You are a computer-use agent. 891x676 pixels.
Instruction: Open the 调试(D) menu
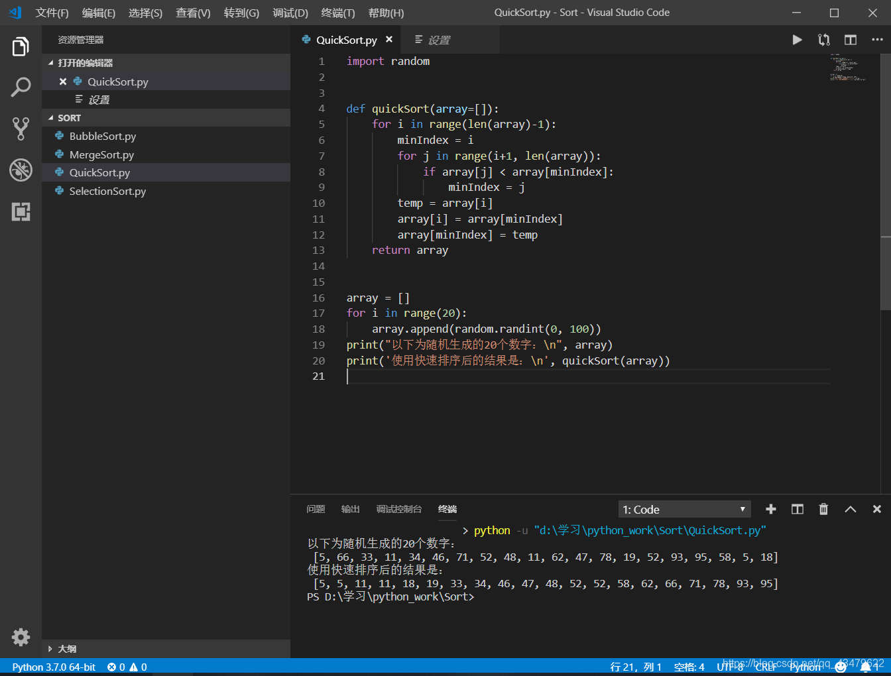(x=290, y=13)
